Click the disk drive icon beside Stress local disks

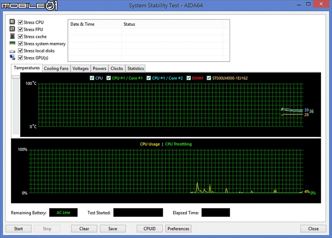12,51
